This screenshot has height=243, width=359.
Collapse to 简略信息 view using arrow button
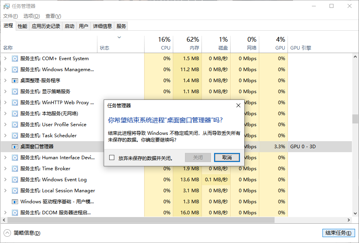point(7,233)
